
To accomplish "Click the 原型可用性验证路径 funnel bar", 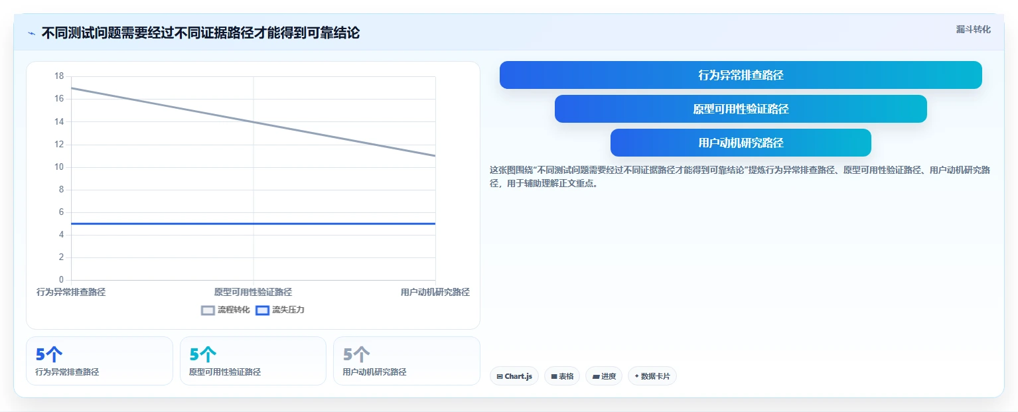I will (x=741, y=109).
